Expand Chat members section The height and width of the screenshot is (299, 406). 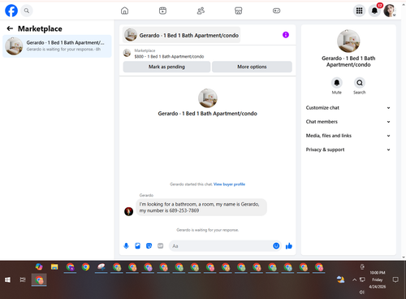pos(348,122)
